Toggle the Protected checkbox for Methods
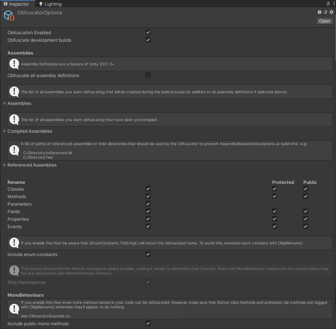 coord(274,196)
